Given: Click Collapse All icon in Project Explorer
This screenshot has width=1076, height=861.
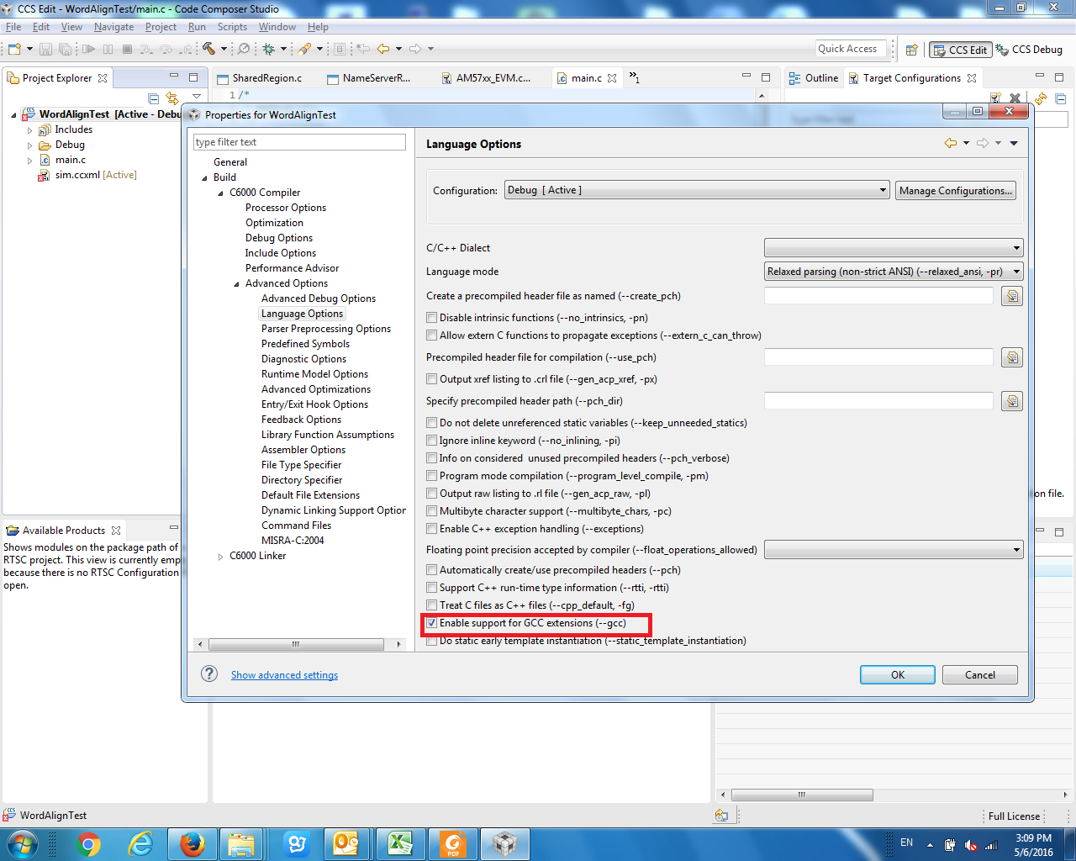Looking at the screenshot, I should point(153,98).
